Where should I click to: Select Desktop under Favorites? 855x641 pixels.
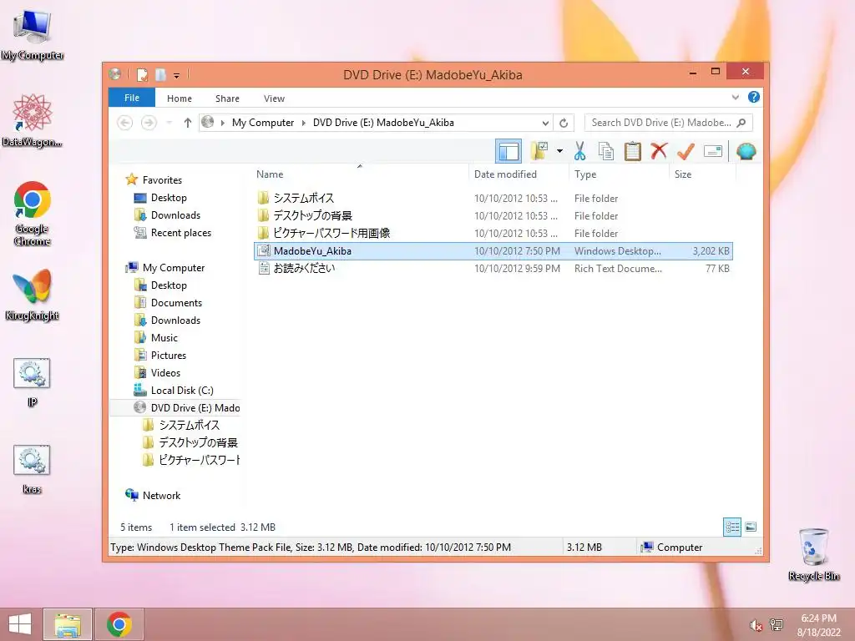click(169, 197)
